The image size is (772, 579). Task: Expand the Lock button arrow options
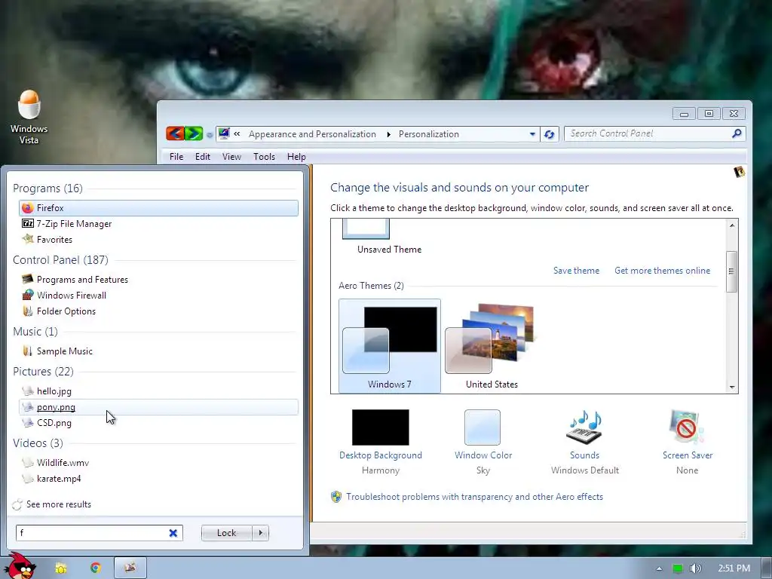coord(260,533)
